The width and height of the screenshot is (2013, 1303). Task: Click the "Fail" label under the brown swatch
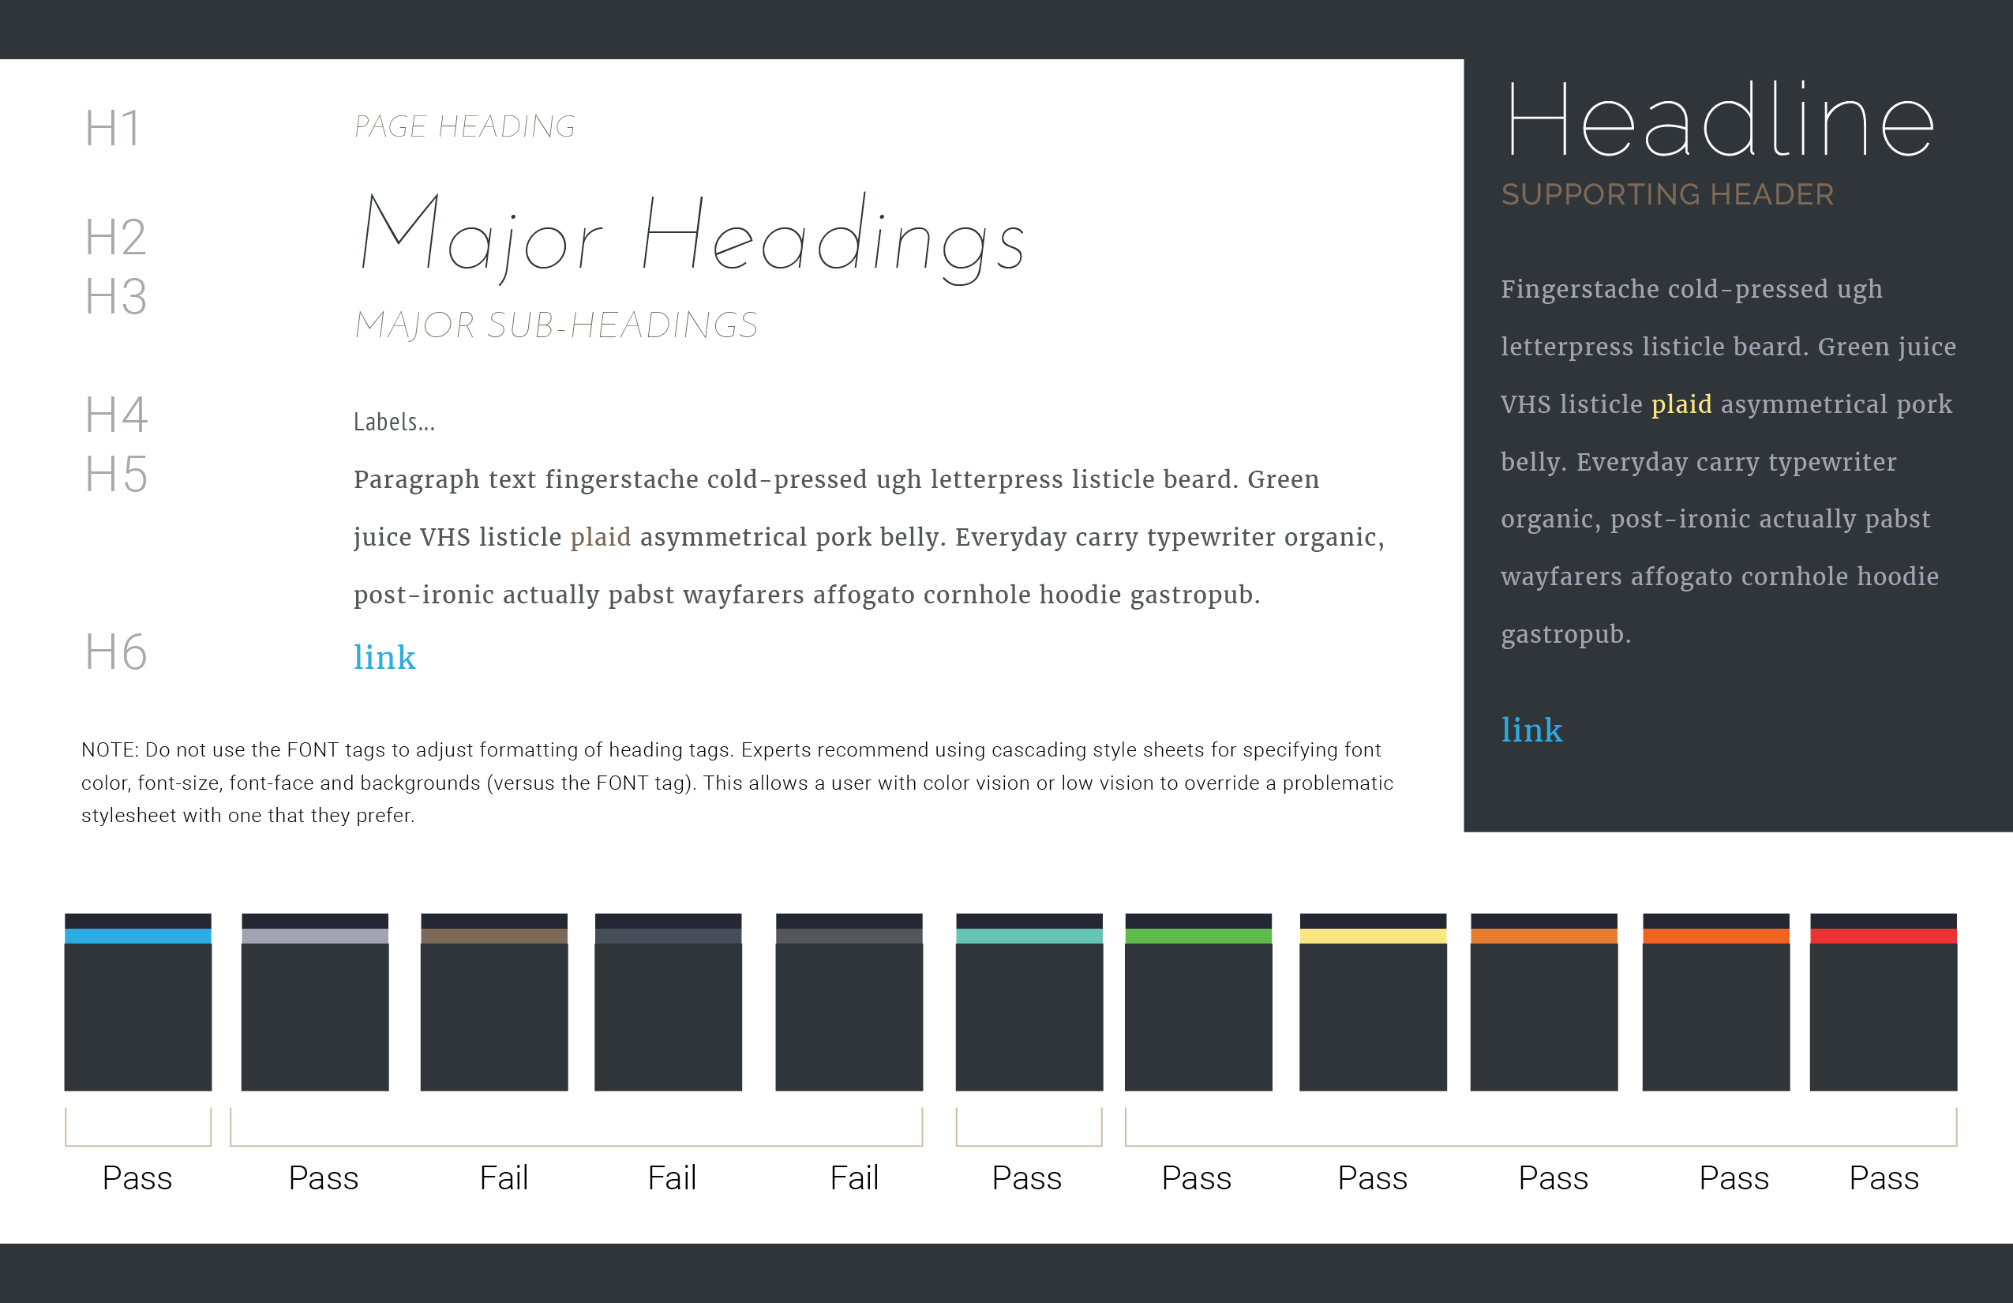[x=504, y=1177]
